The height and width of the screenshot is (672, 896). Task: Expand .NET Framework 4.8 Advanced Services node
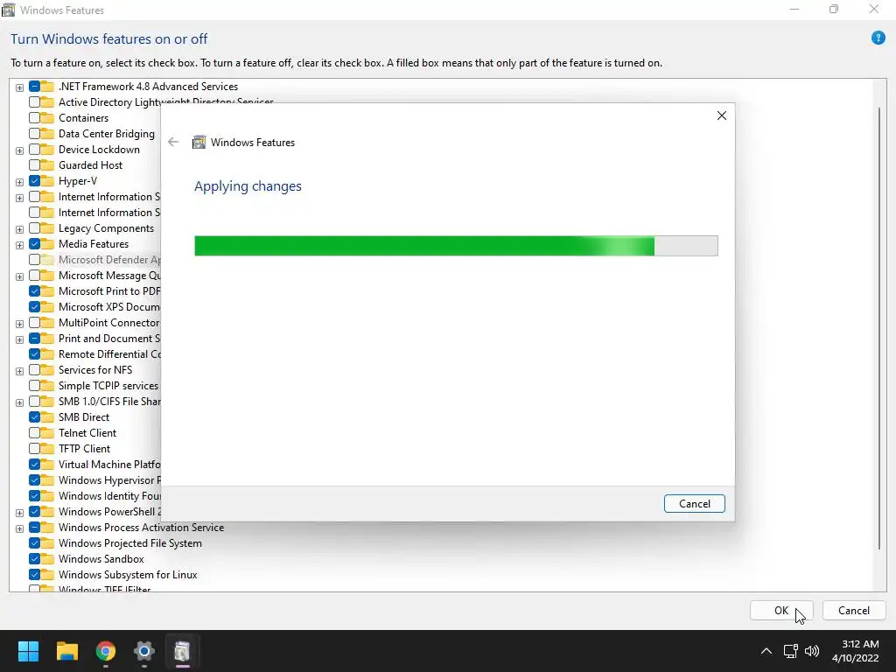[19, 87]
